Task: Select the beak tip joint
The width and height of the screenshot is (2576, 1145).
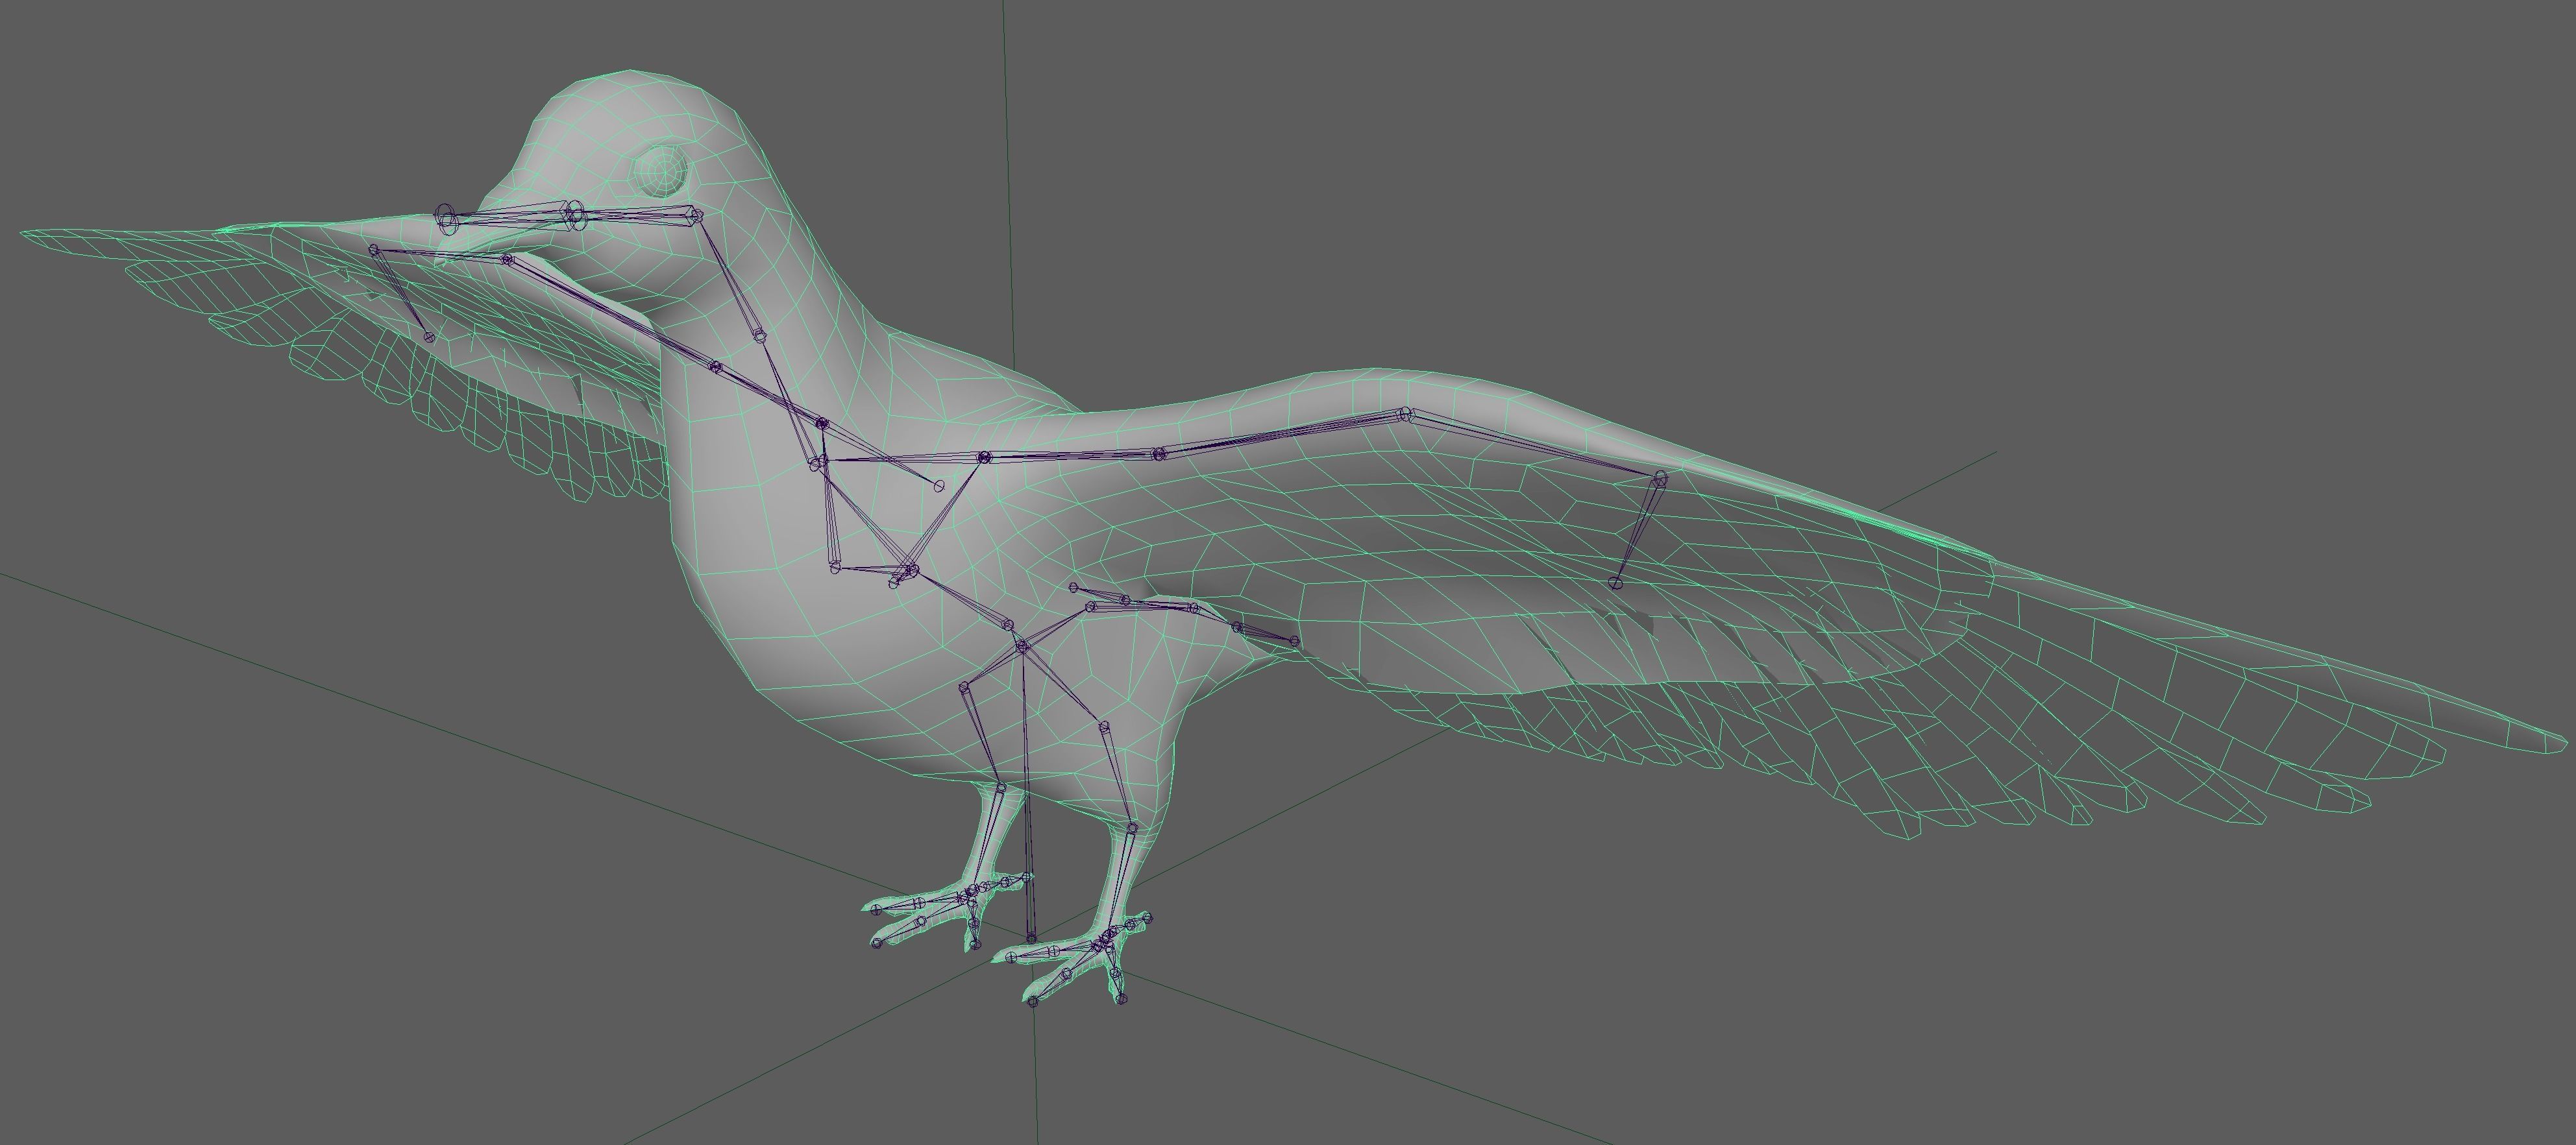Action: click(x=446, y=220)
